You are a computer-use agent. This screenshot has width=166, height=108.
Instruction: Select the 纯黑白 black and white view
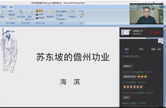click(37, 18)
